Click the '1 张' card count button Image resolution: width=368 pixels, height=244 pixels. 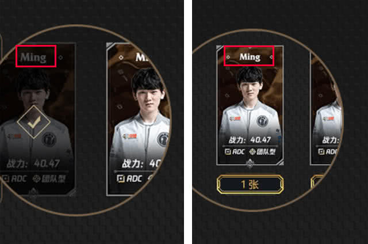click(250, 185)
